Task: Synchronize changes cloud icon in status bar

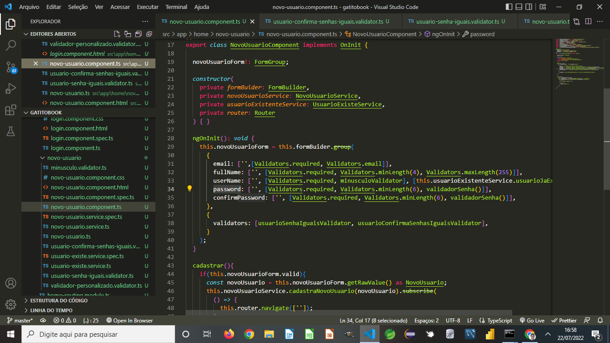Action: click(x=43, y=321)
